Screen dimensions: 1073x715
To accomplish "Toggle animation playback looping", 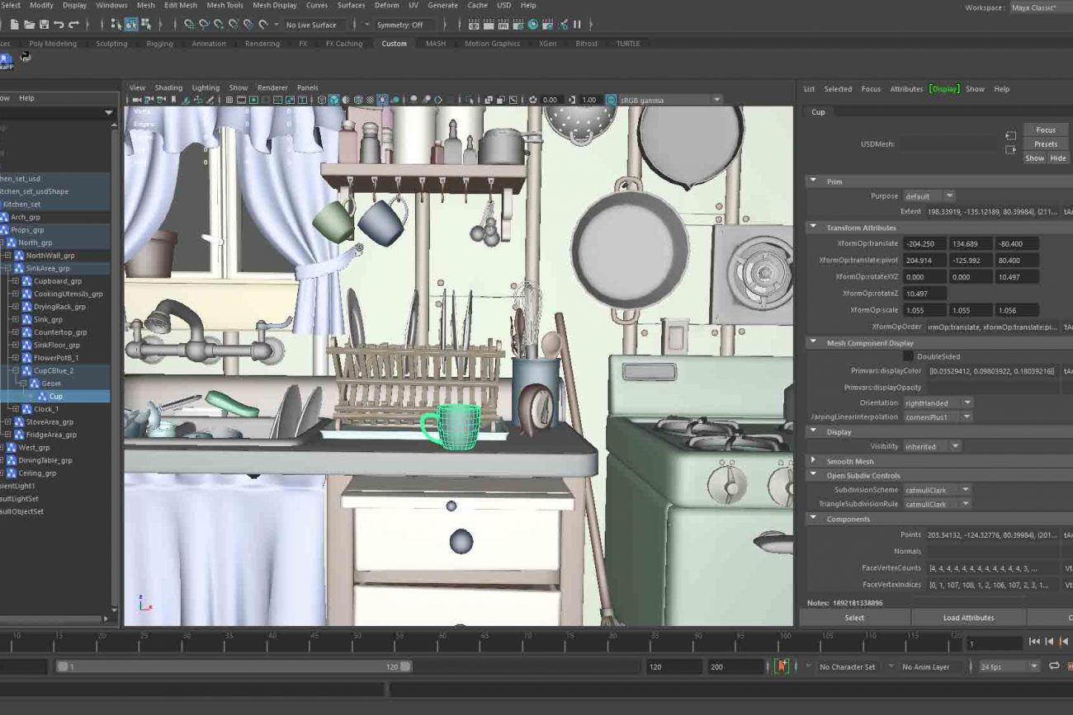I will click(x=1054, y=666).
